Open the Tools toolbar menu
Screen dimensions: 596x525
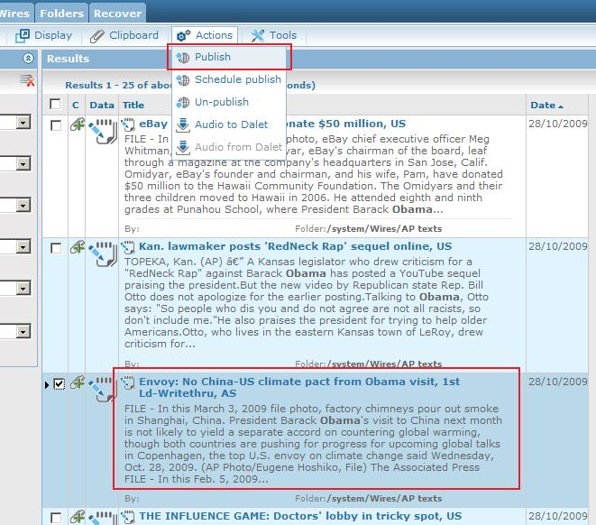point(274,35)
